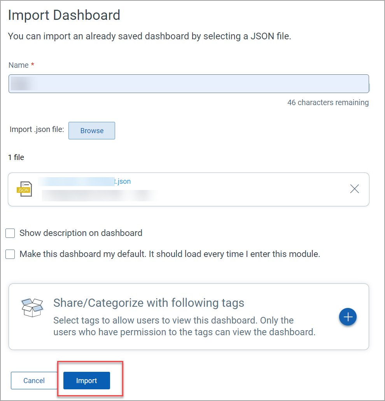Screen dimensions: 385x401
Task: Click the JSON file type icon
Action: (24, 189)
